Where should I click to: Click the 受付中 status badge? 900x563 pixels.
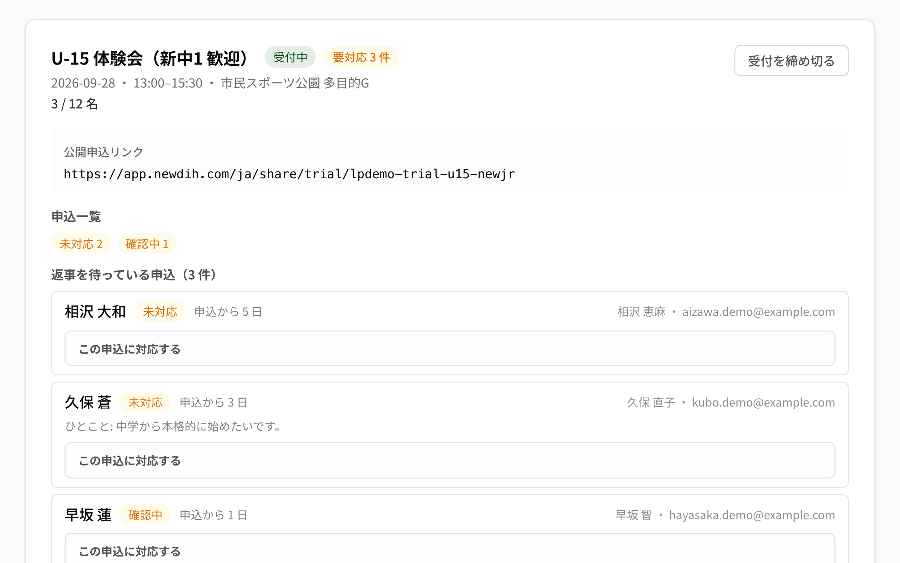(290, 57)
